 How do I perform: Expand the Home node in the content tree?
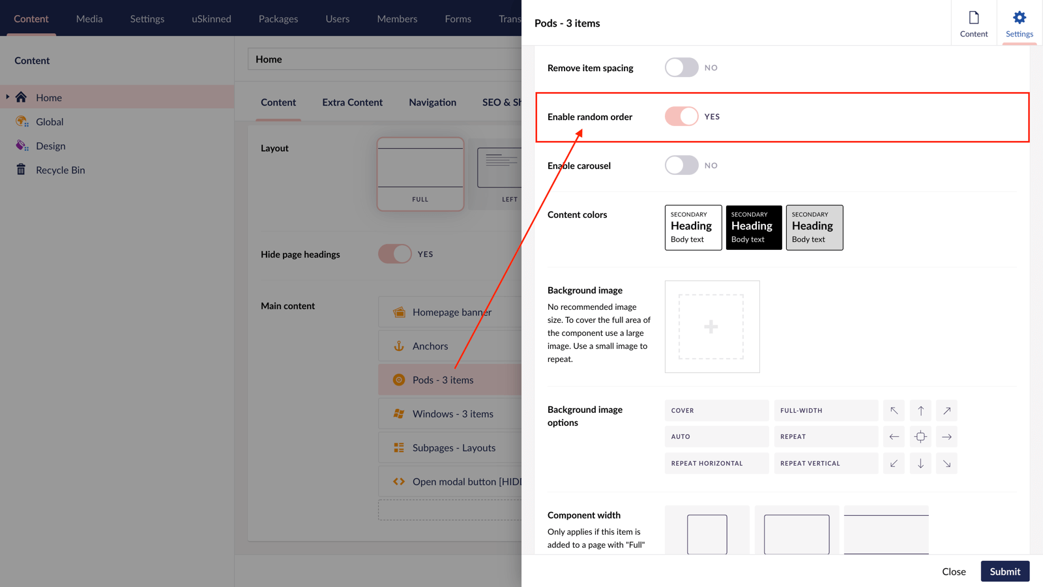point(8,97)
